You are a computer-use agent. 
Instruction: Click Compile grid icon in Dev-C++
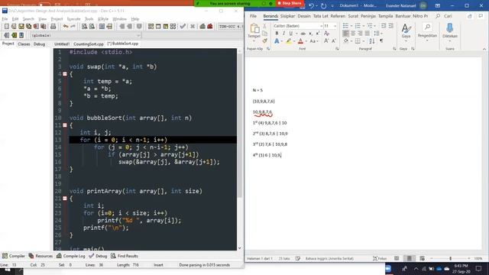tap(151, 27)
